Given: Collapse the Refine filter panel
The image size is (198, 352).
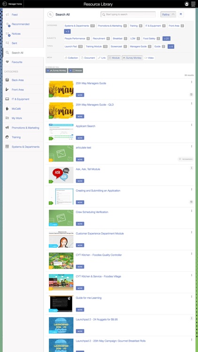Looking at the screenshot, I should point(168,15).
